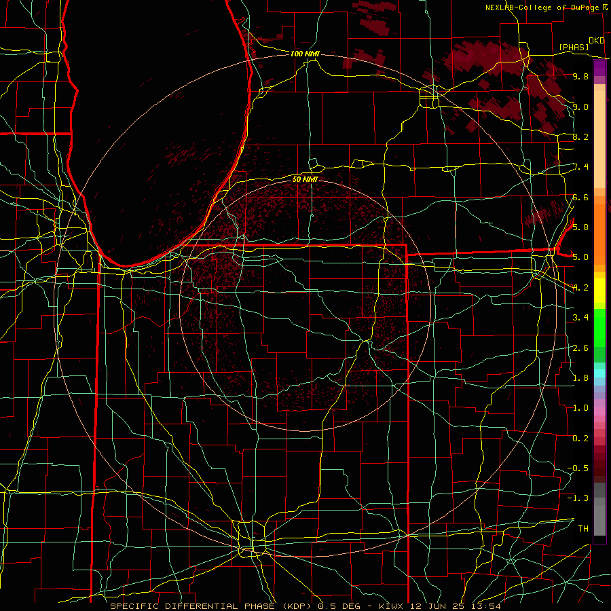The width and height of the screenshot is (611, 611).
Task: Click the 9.0 scale value
Action: [580, 107]
